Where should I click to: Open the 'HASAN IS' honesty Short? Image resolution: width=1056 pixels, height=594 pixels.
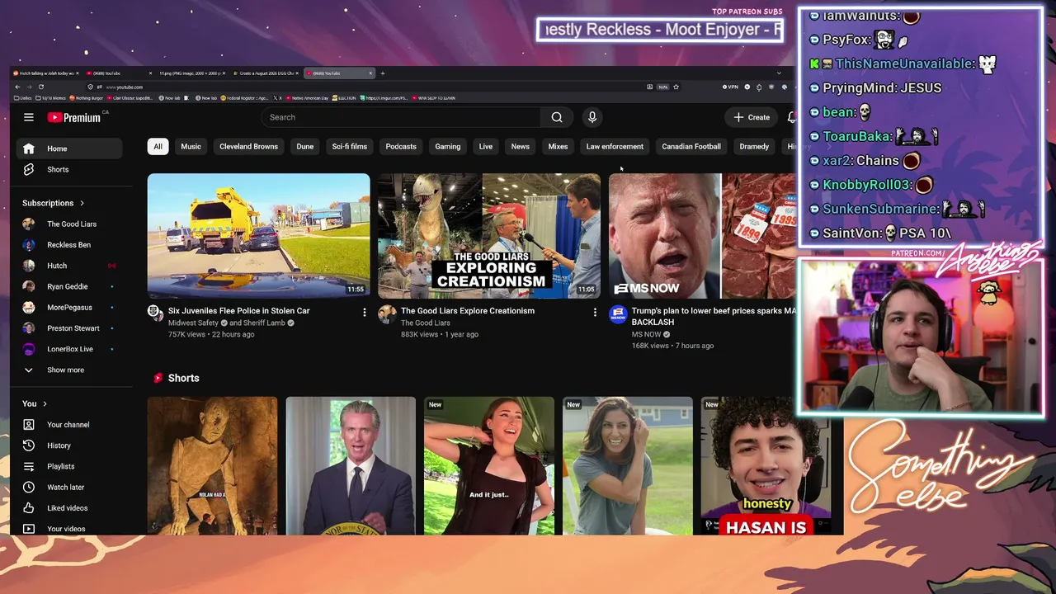[766, 466]
